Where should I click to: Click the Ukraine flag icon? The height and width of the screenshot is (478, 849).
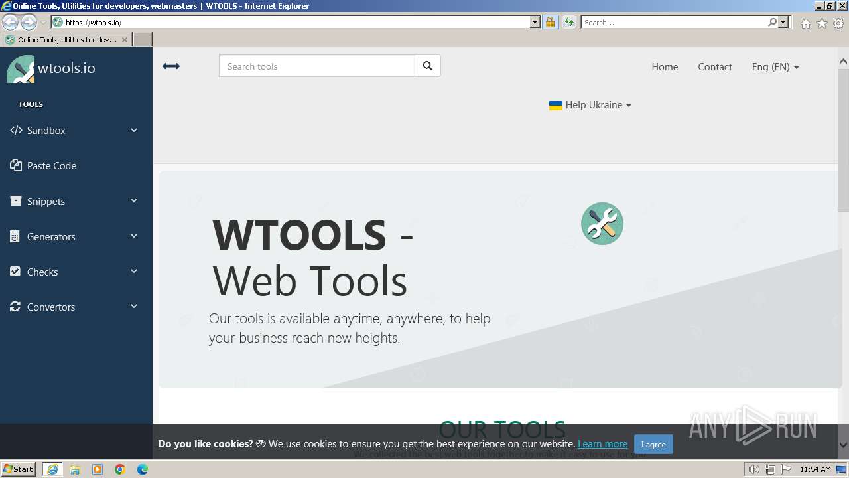[x=556, y=105]
